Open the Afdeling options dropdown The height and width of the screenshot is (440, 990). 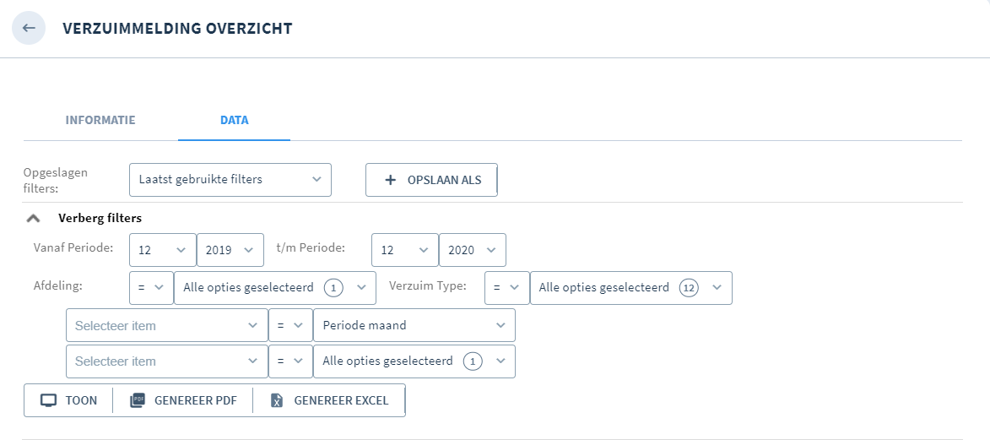click(274, 288)
